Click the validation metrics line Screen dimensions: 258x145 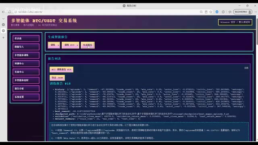146,116
